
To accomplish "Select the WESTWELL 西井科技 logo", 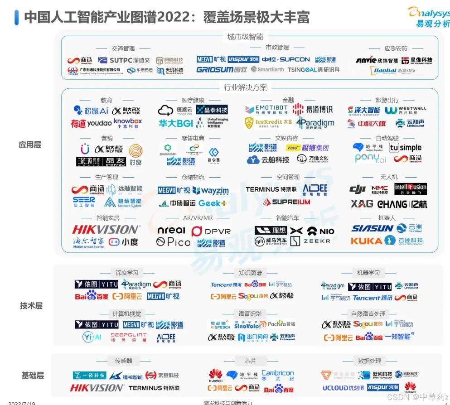I will [x=405, y=110].
